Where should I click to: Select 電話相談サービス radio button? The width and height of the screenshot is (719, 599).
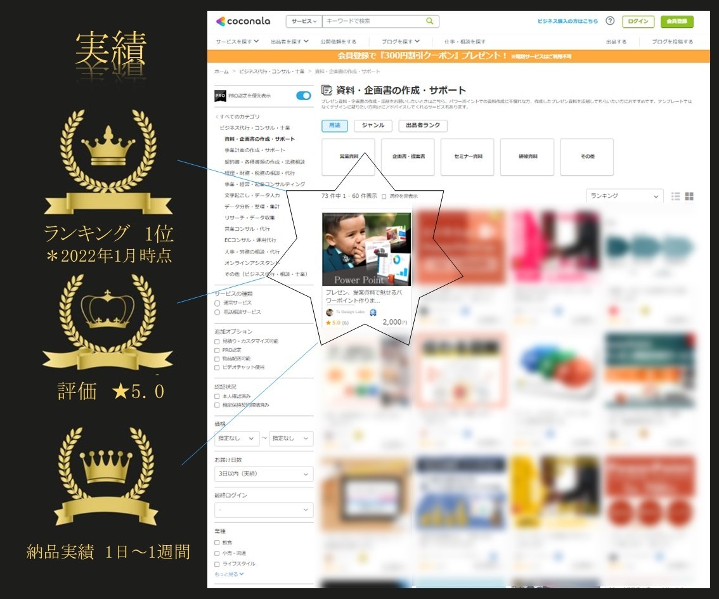pyautogui.click(x=217, y=312)
